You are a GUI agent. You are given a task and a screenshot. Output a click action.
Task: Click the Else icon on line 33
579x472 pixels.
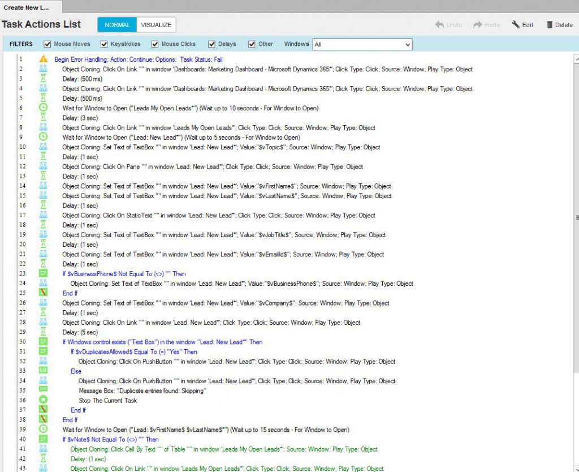[43, 371]
